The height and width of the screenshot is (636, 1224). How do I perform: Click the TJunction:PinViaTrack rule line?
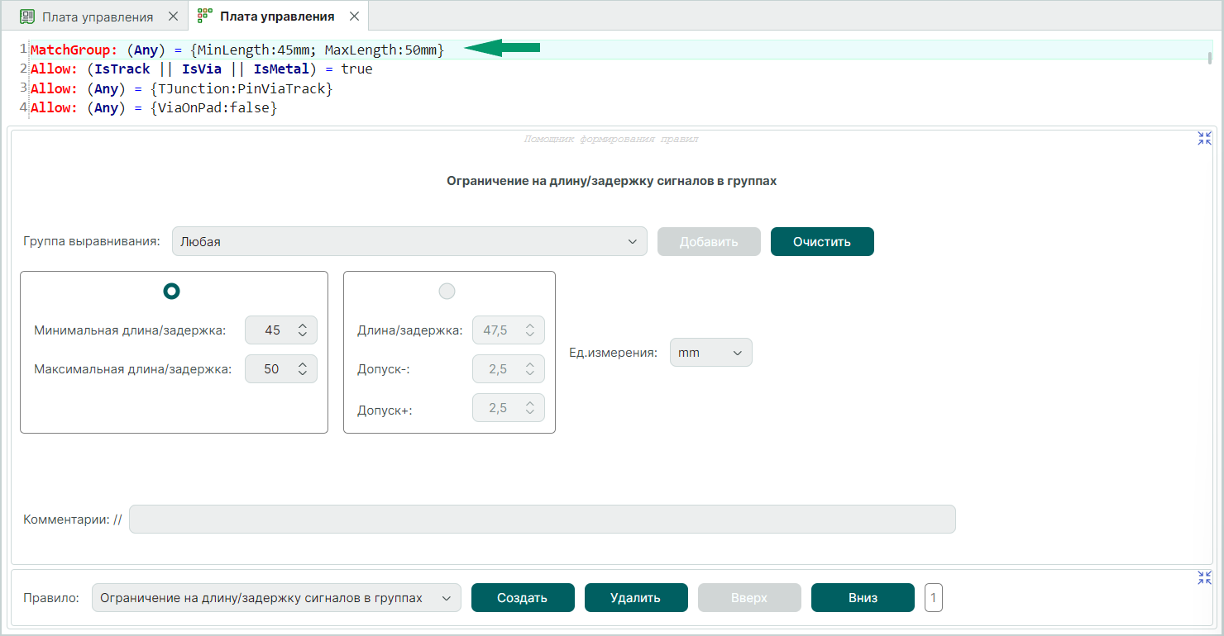coord(181,88)
